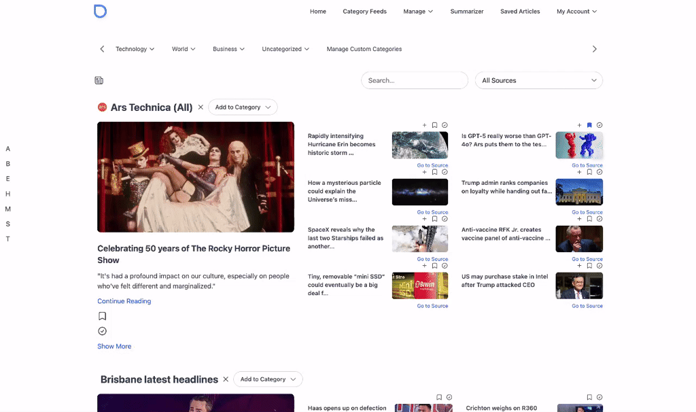Mark Trump admin ranks article as read
This screenshot has height=412, width=696.
pos(599,172)
